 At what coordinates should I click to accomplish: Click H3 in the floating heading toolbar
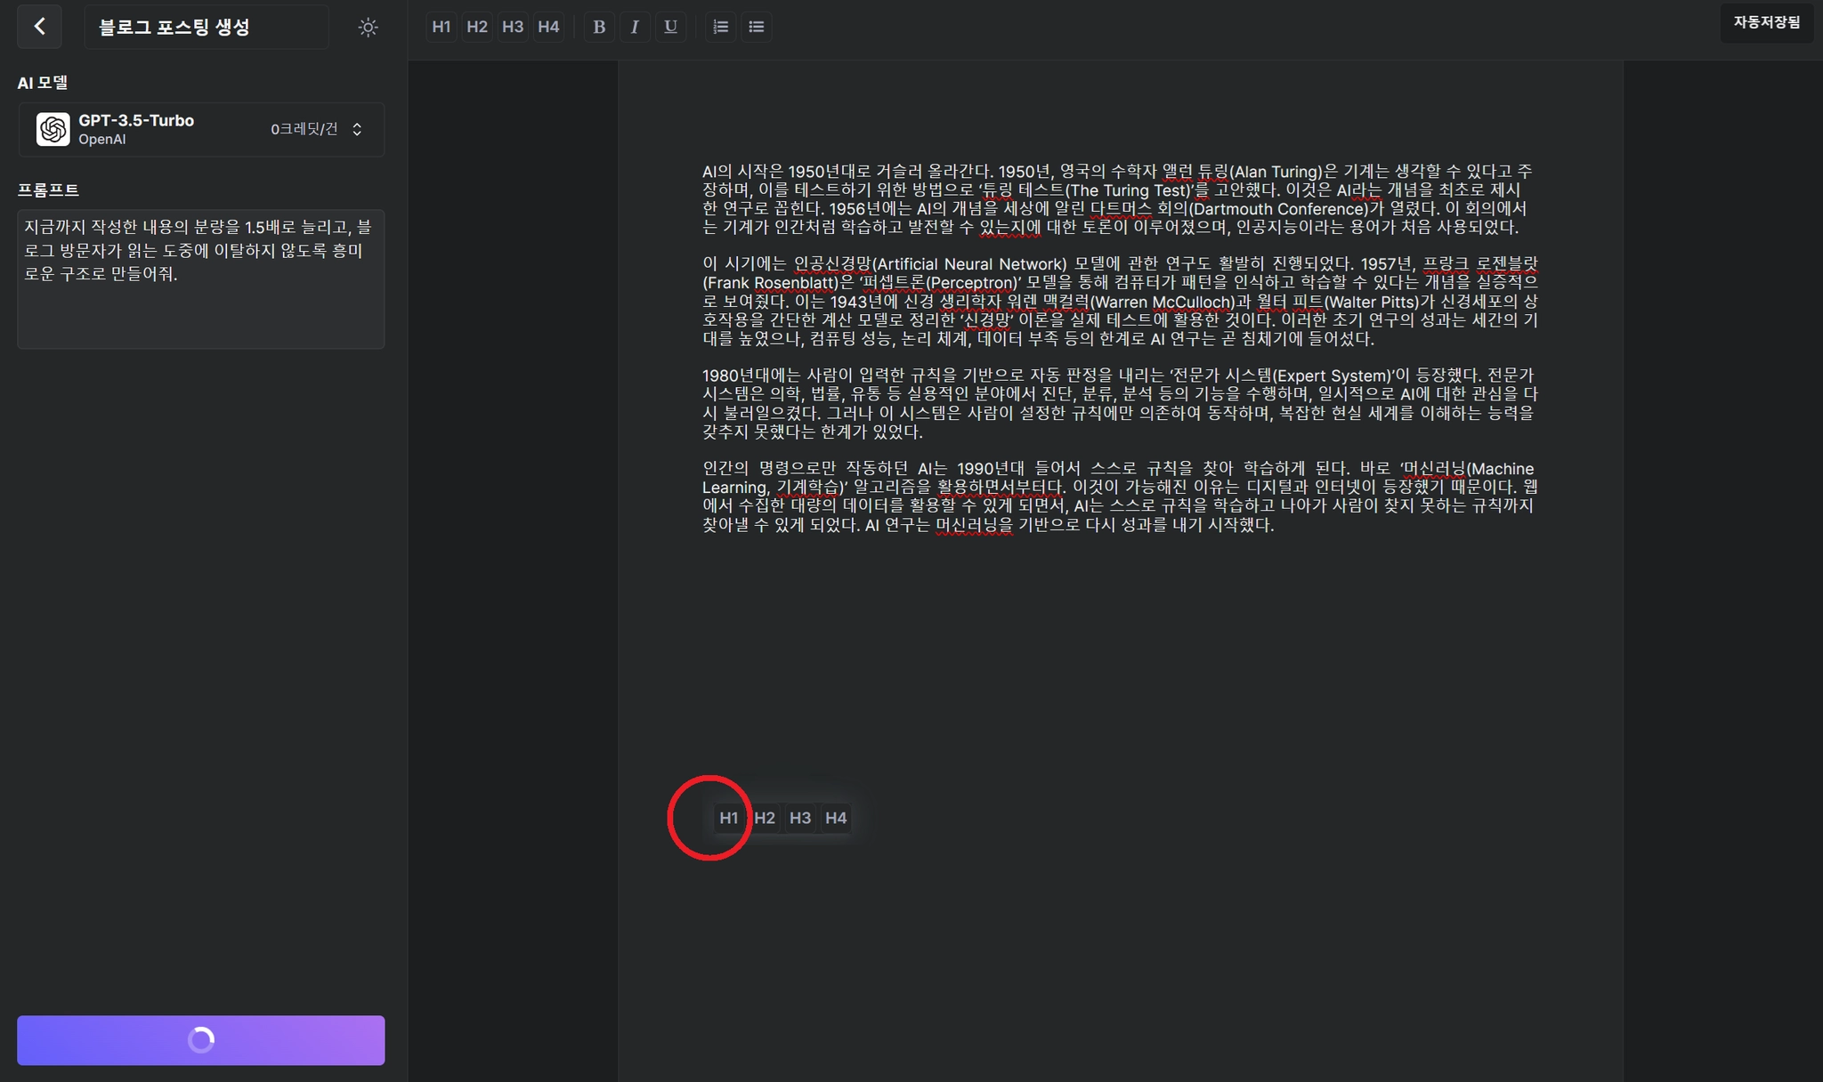tap(800, 818)
